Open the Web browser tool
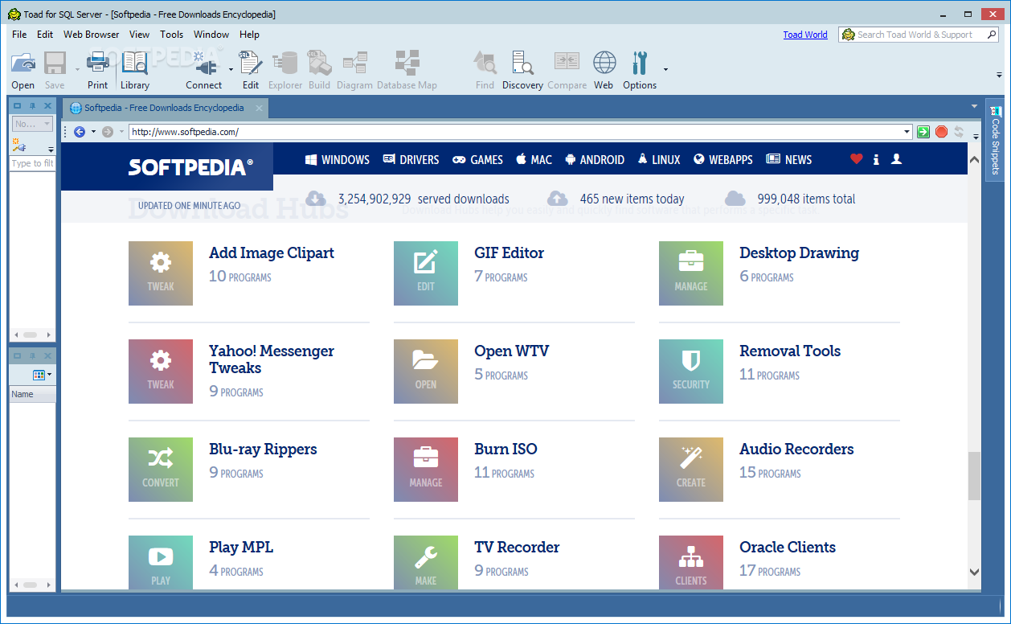Image resolution: width=1011 pixels, height=624 pixels. [604, 69]
